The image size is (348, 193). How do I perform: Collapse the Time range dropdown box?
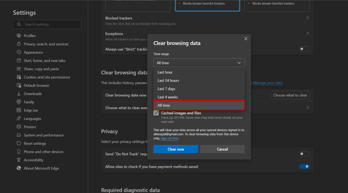click(199, 63)
